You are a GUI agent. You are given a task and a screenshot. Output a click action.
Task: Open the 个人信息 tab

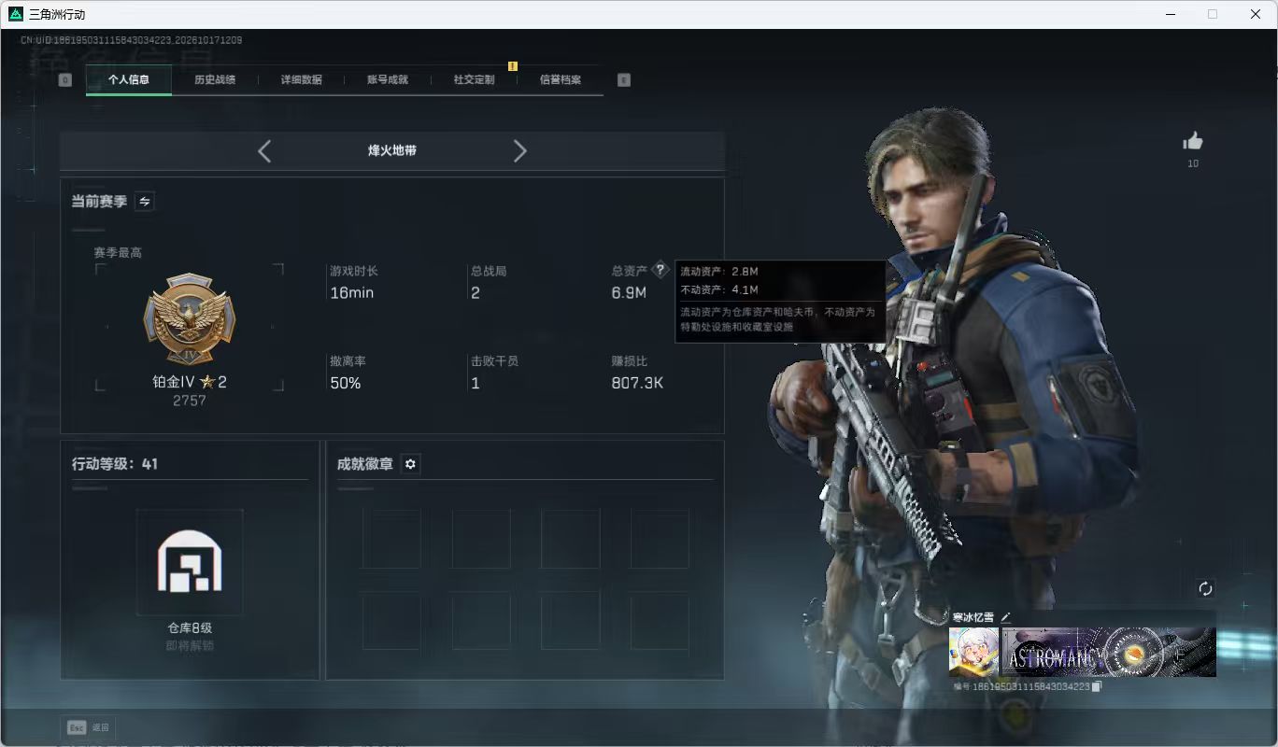click(x=129, y=80)
